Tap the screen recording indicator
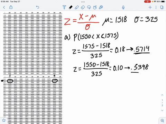 coord(147,1)
